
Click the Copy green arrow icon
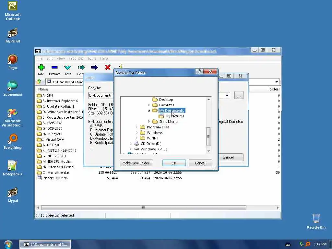pos(81,67)
